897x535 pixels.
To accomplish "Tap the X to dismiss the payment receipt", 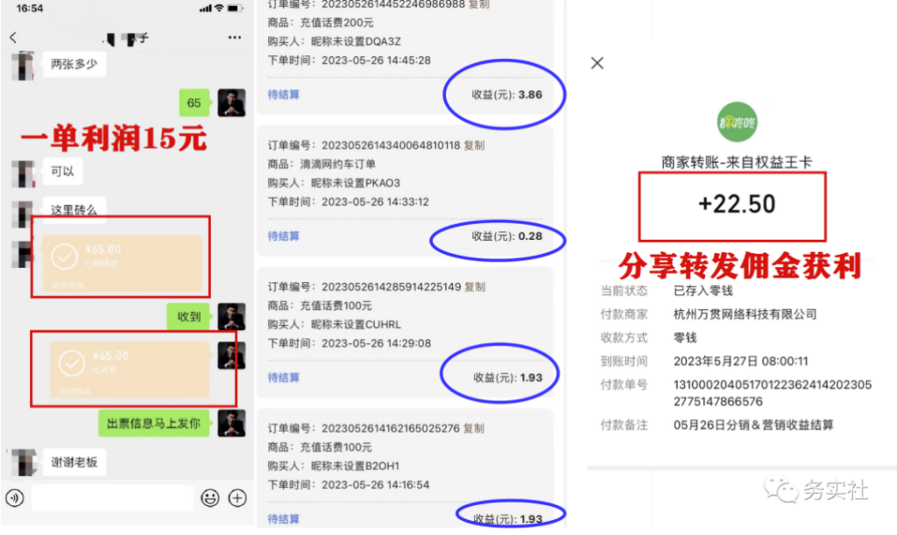I will pyautogui.click(x=597, y=63).
